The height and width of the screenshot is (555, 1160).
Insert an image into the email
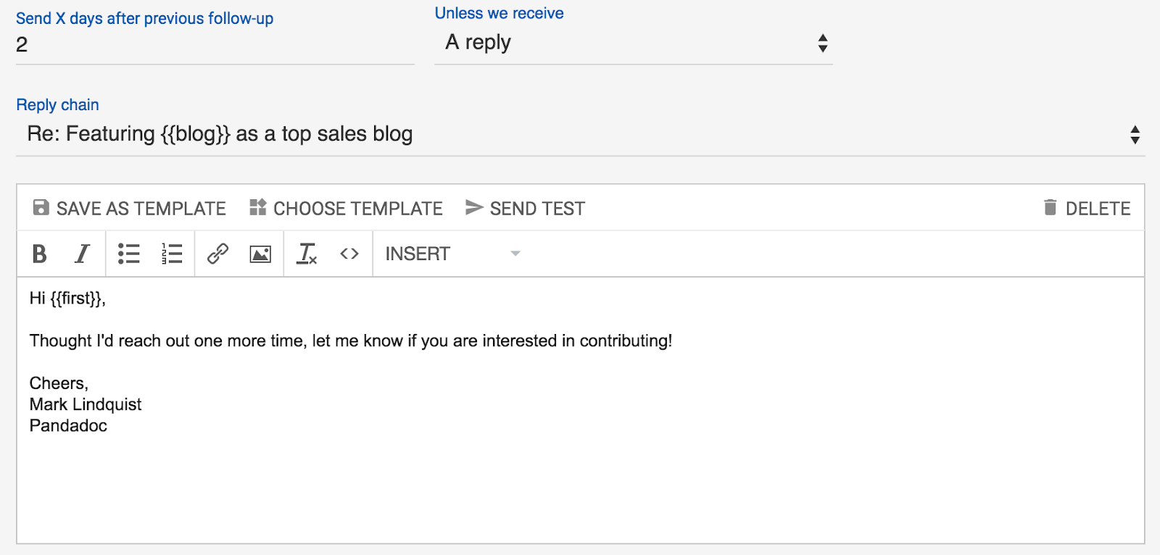260,254
